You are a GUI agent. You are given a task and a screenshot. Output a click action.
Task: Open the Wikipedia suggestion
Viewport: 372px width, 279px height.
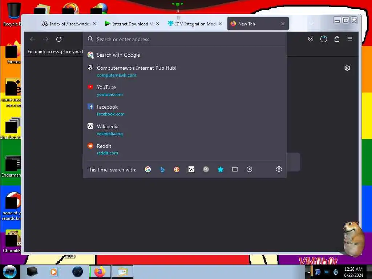(x=185, y=130)
